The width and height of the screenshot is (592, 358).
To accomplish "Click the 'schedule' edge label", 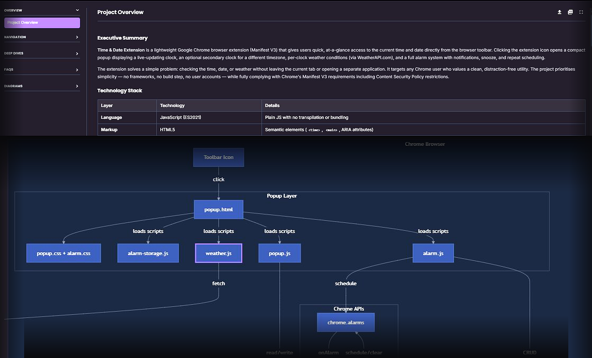I will point(346,283).
